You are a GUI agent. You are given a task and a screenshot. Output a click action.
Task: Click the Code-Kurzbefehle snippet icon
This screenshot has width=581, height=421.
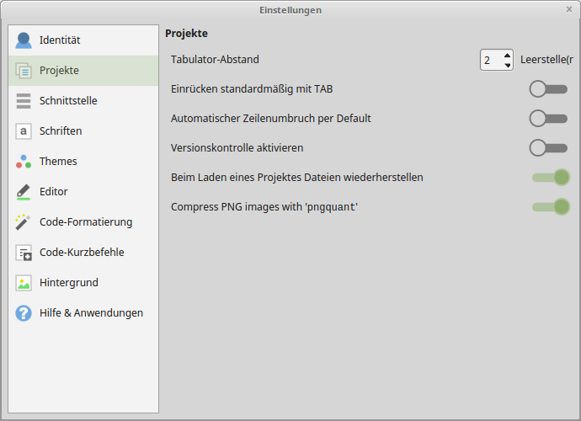[x=24, y=253]
